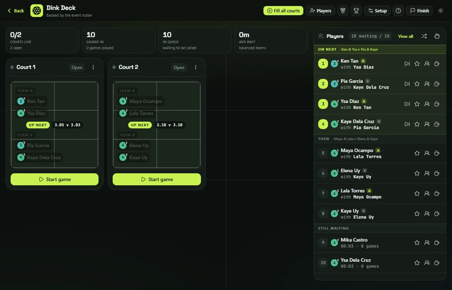Open partner pairing icon for Ken Tan
The height and width of the screenshot is (290, 452).
pos(427,64)
